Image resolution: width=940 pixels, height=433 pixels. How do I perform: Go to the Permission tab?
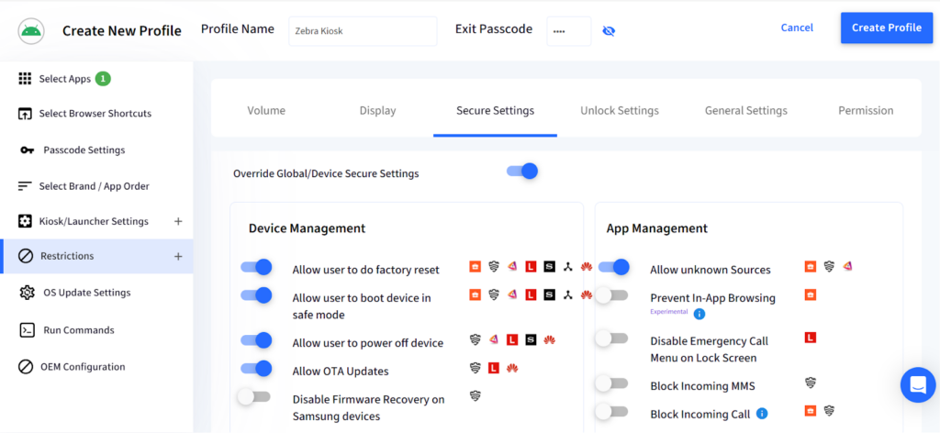[x=866, y=111]
